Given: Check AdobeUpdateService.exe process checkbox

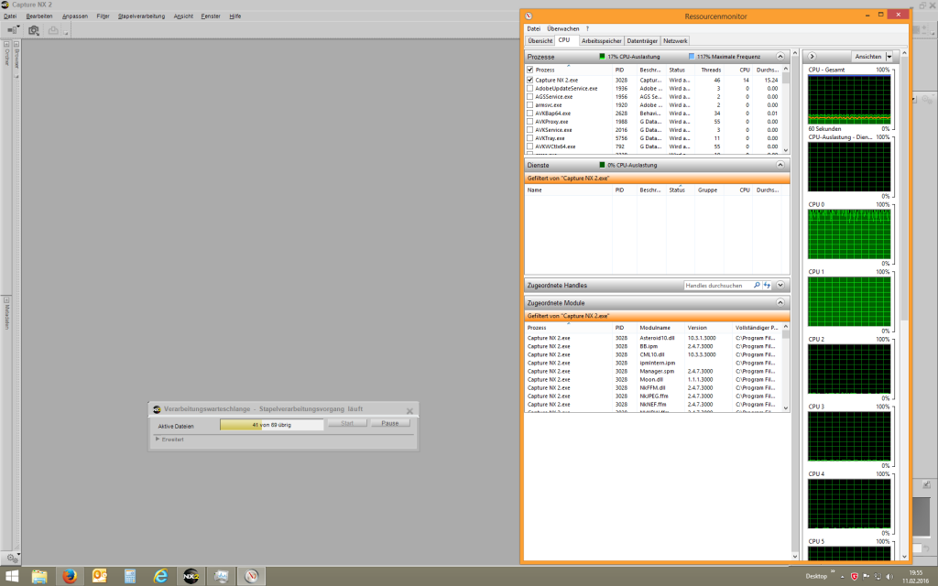Looking at the screenshot, I should pyautogui.click(x=530, y=89).
